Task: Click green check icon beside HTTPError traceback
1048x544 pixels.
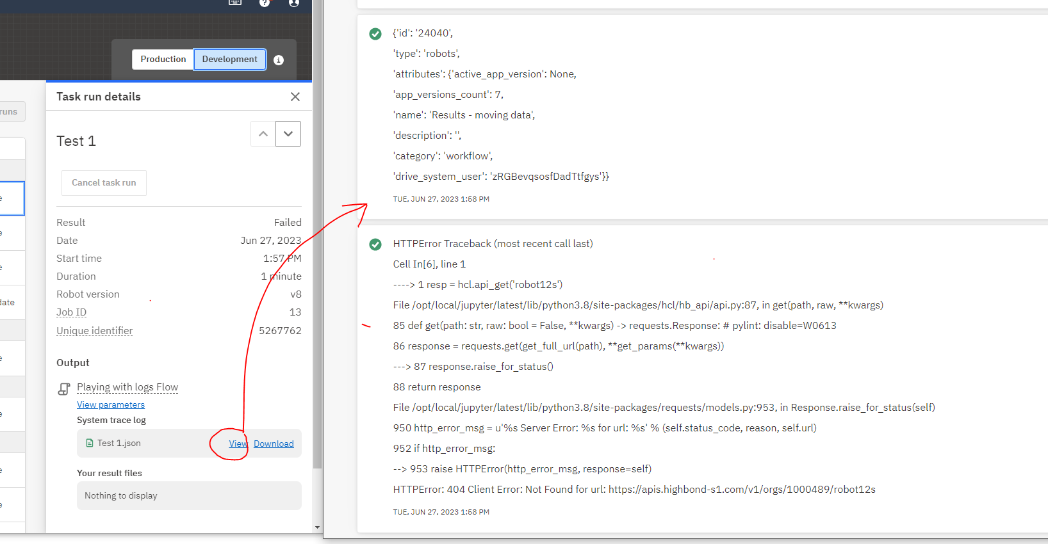Action: (375, 244)
